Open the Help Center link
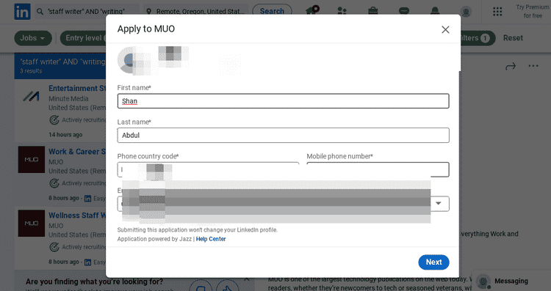 coord(211,239)
